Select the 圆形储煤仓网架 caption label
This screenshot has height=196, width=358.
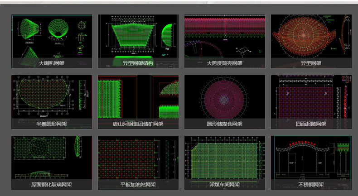[224, 124]
